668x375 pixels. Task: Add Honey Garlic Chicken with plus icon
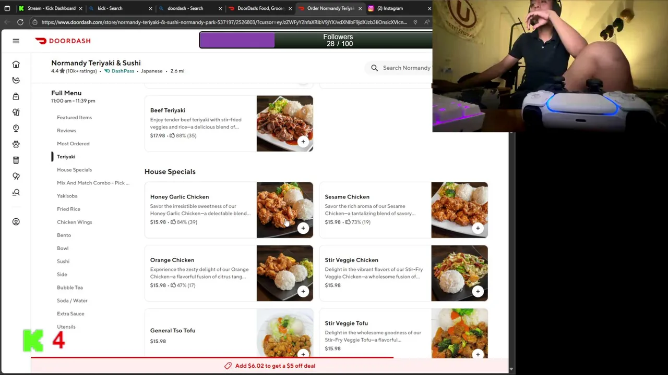(303, 228)
